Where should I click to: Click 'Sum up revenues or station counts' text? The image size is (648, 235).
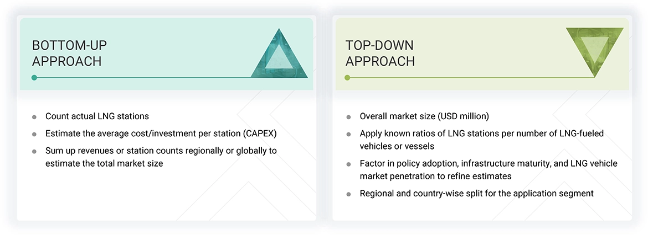coord(161,151)
